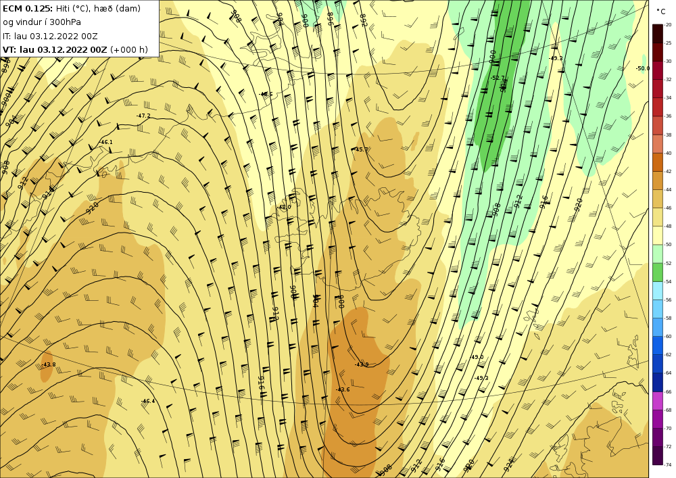Click the darkest brown swatch above legend -25
The image size is (676, 478).
(658, 34)
